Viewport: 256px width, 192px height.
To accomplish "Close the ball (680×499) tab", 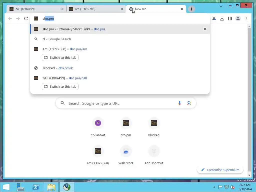I will point(62,9).
